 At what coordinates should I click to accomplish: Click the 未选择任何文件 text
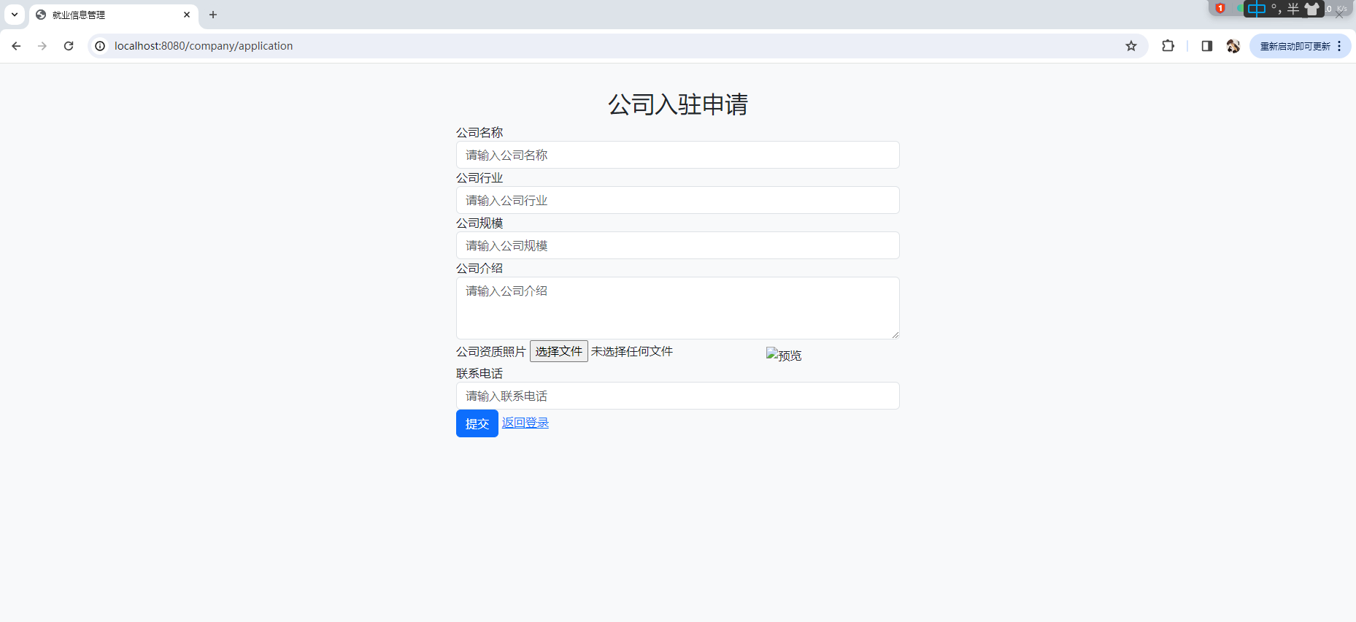point(632,351)
